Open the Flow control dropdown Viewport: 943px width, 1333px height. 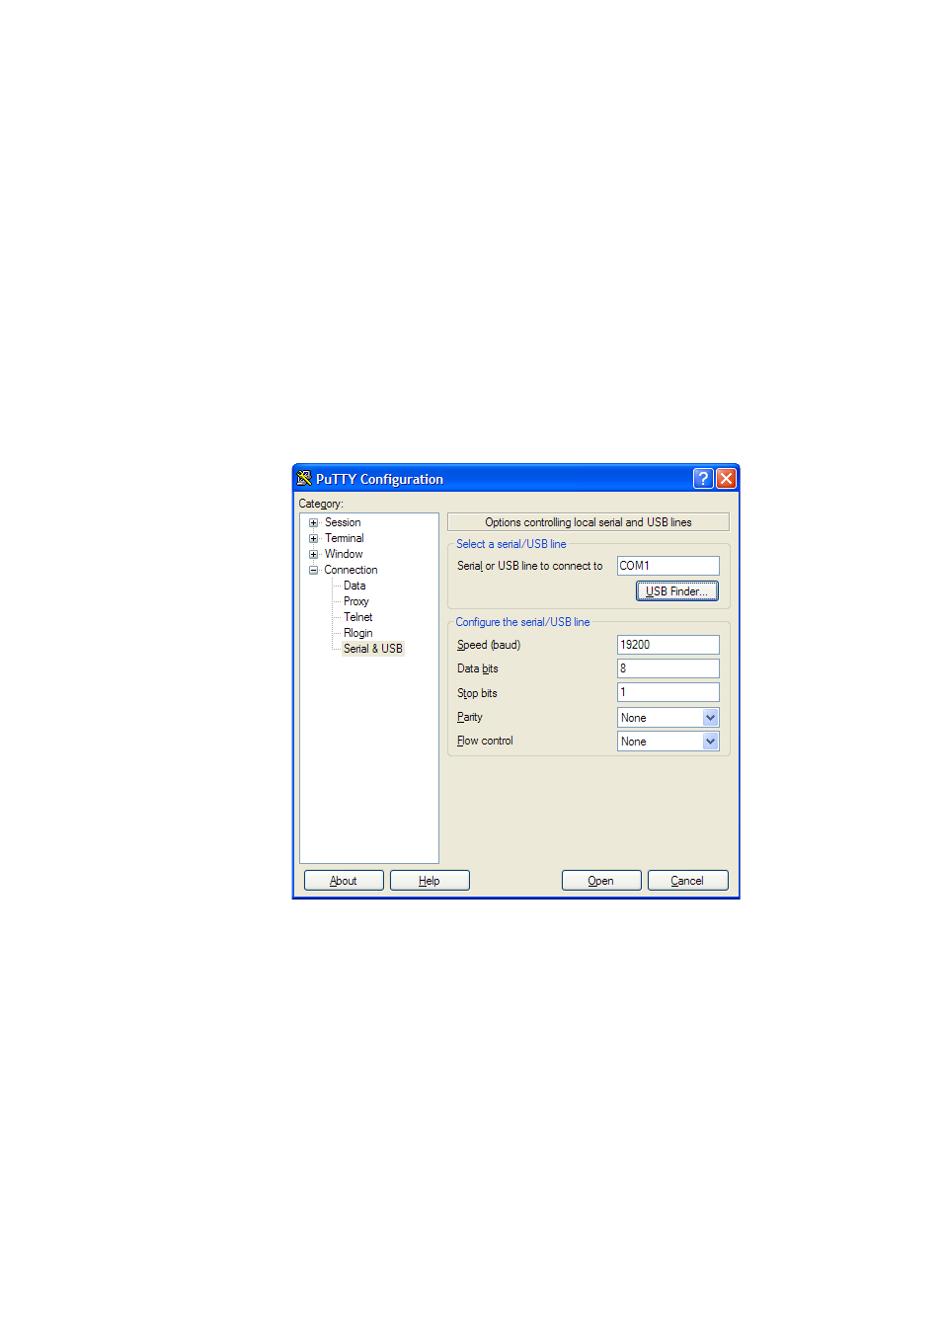[x=668, y=742]
